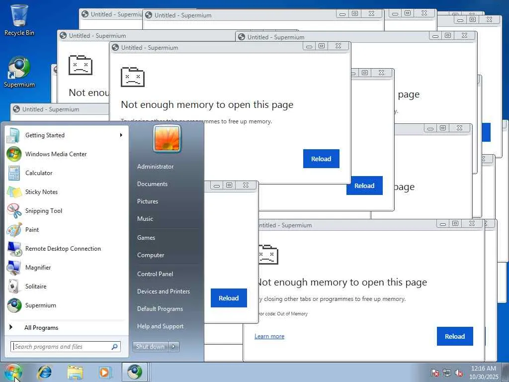Expand Getting Started submenu arrow
The width and height of the screenshot is (509, 382).
[x=121, y=135]
